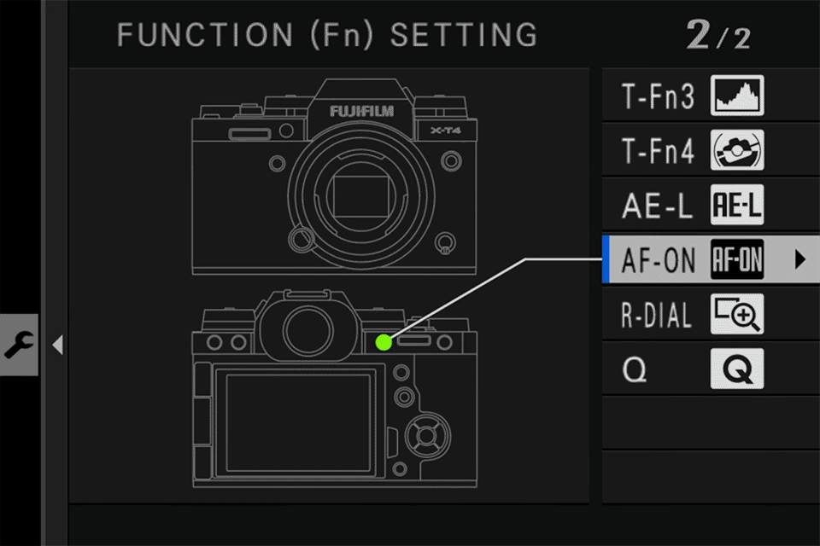Click the green AF-ON button marker dot
The image size is (820, 546).
(383, 342)
